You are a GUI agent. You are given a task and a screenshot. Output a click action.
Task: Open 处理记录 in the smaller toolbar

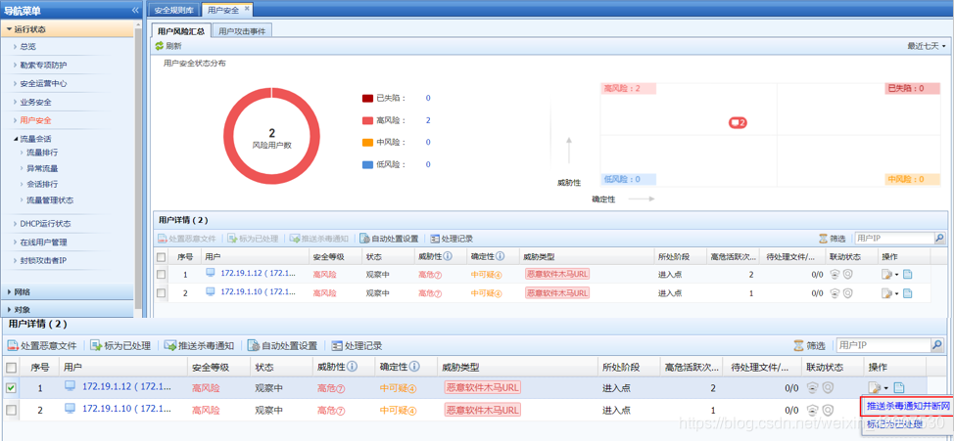pos(452,239)
